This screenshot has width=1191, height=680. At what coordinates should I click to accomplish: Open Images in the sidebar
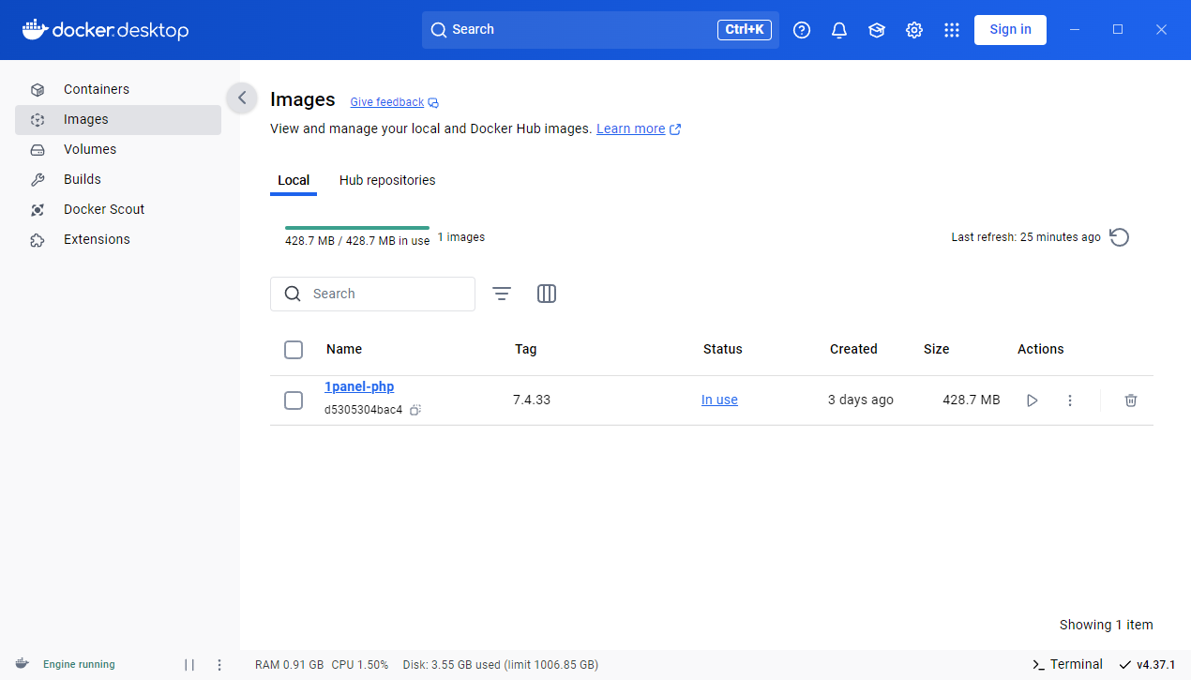(x=118, y=120)
